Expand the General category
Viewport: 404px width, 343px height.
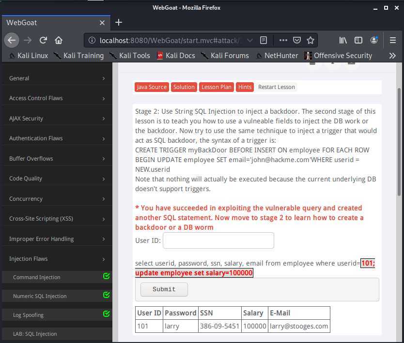[x=58, y=78]
